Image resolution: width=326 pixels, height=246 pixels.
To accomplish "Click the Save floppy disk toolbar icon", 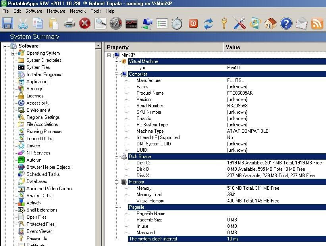I will click(x=8, y=23).
